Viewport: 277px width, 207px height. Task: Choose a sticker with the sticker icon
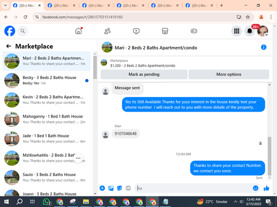[120, 188]
